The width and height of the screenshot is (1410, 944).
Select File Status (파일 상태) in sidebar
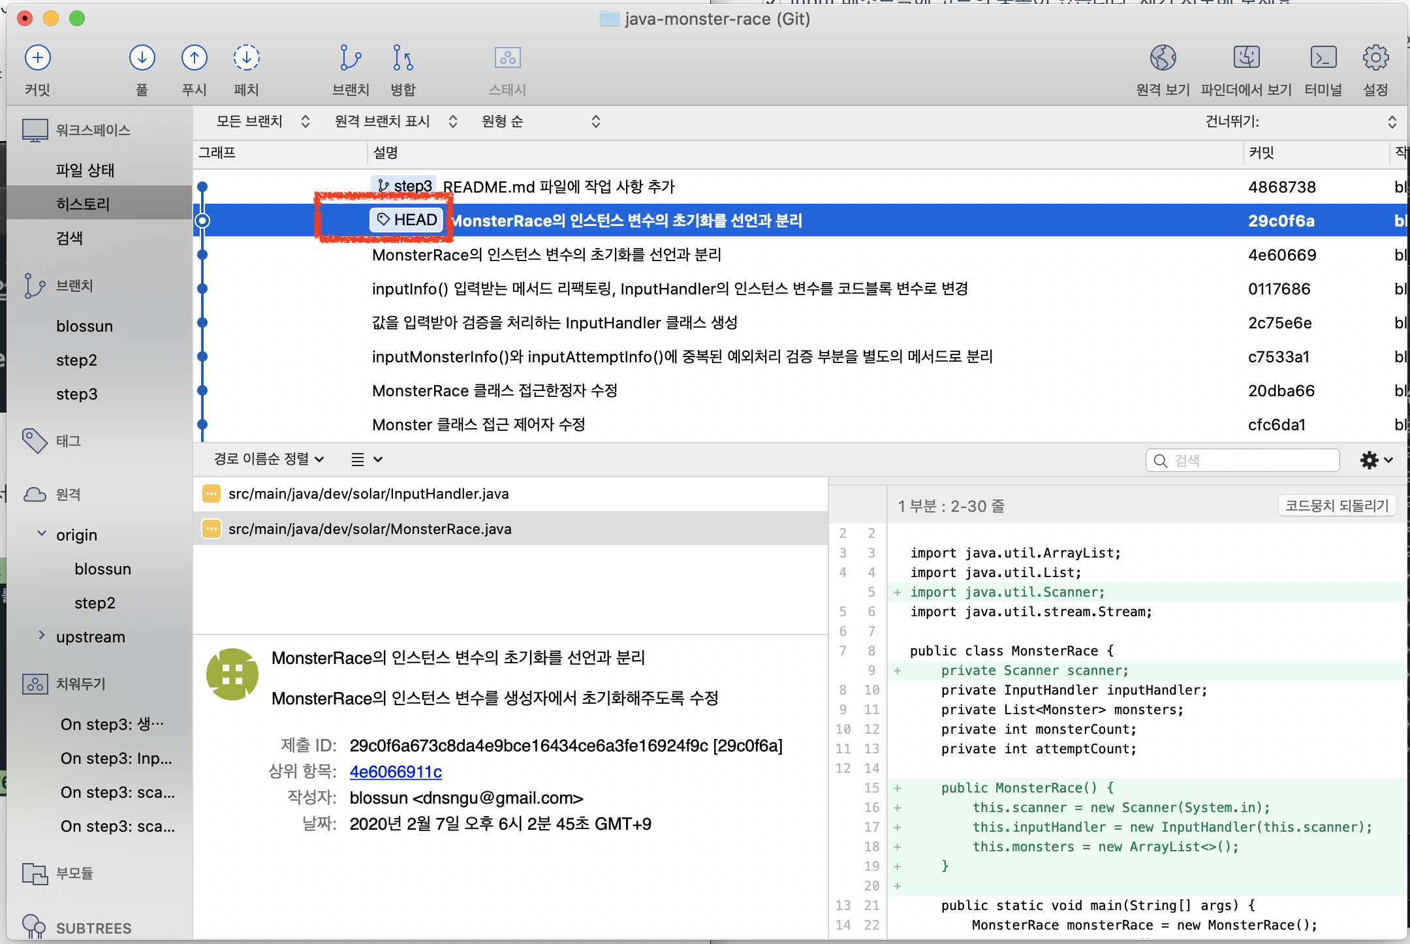pos(85,170)
